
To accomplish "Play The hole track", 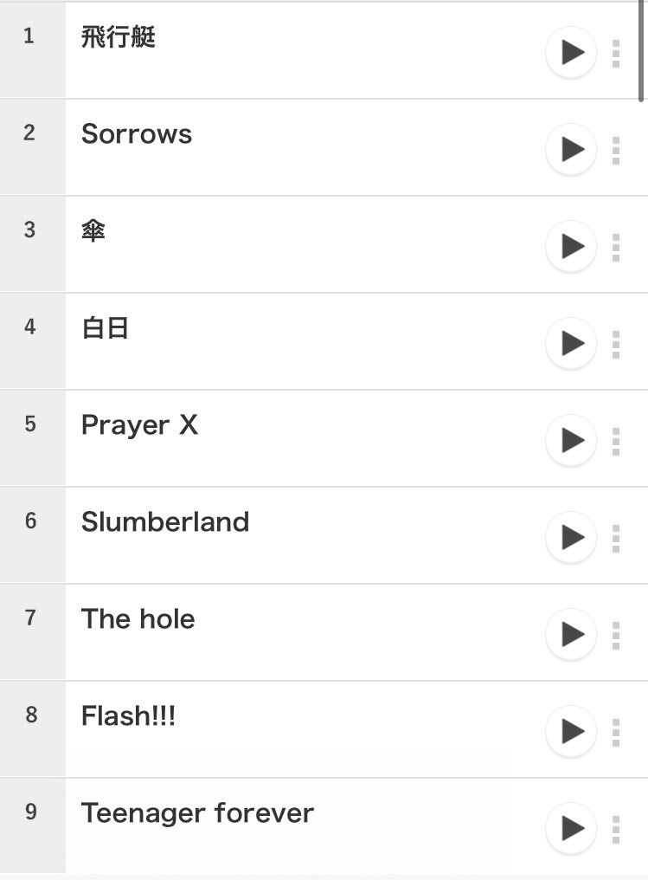I will pos(571,634).
